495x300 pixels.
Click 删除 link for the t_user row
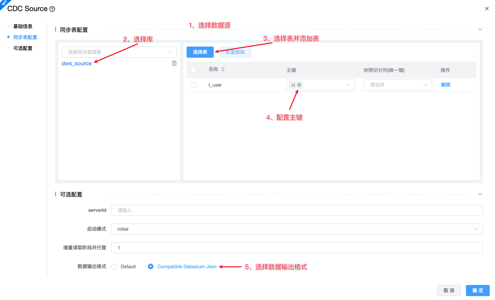(445, 85)
